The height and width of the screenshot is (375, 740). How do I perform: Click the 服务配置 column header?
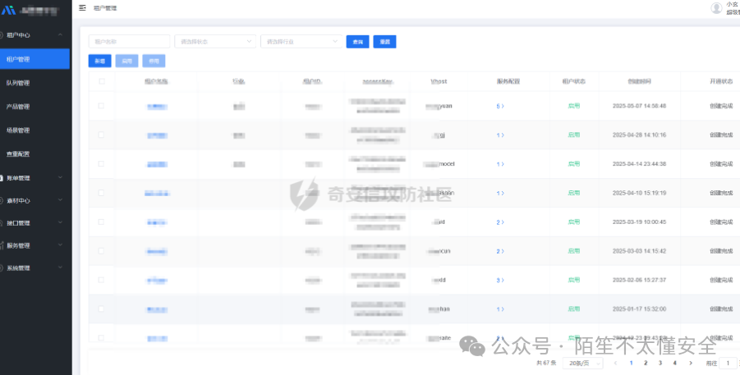(x=508, y=81)
